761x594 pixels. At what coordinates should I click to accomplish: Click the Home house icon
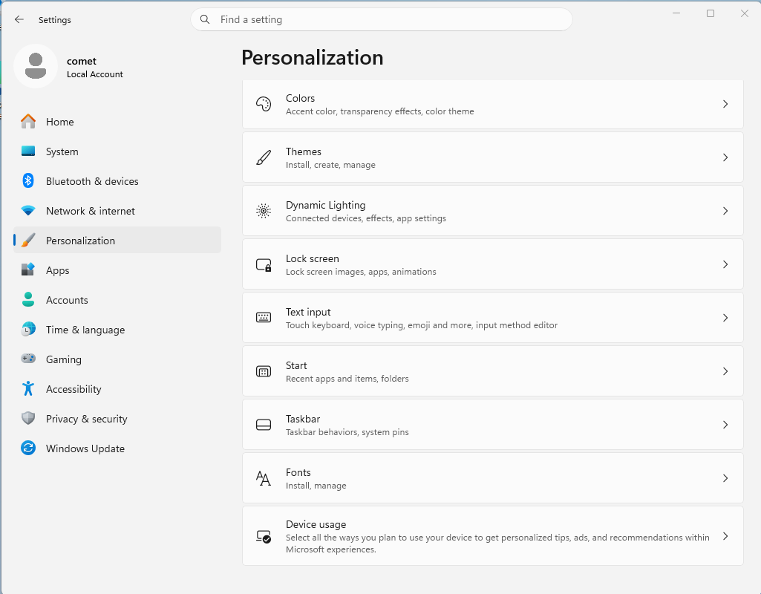tap(28, 121)
